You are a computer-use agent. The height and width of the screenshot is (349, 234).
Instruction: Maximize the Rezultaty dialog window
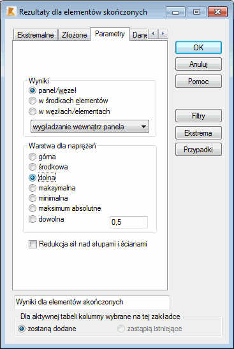tap(196, 11)
